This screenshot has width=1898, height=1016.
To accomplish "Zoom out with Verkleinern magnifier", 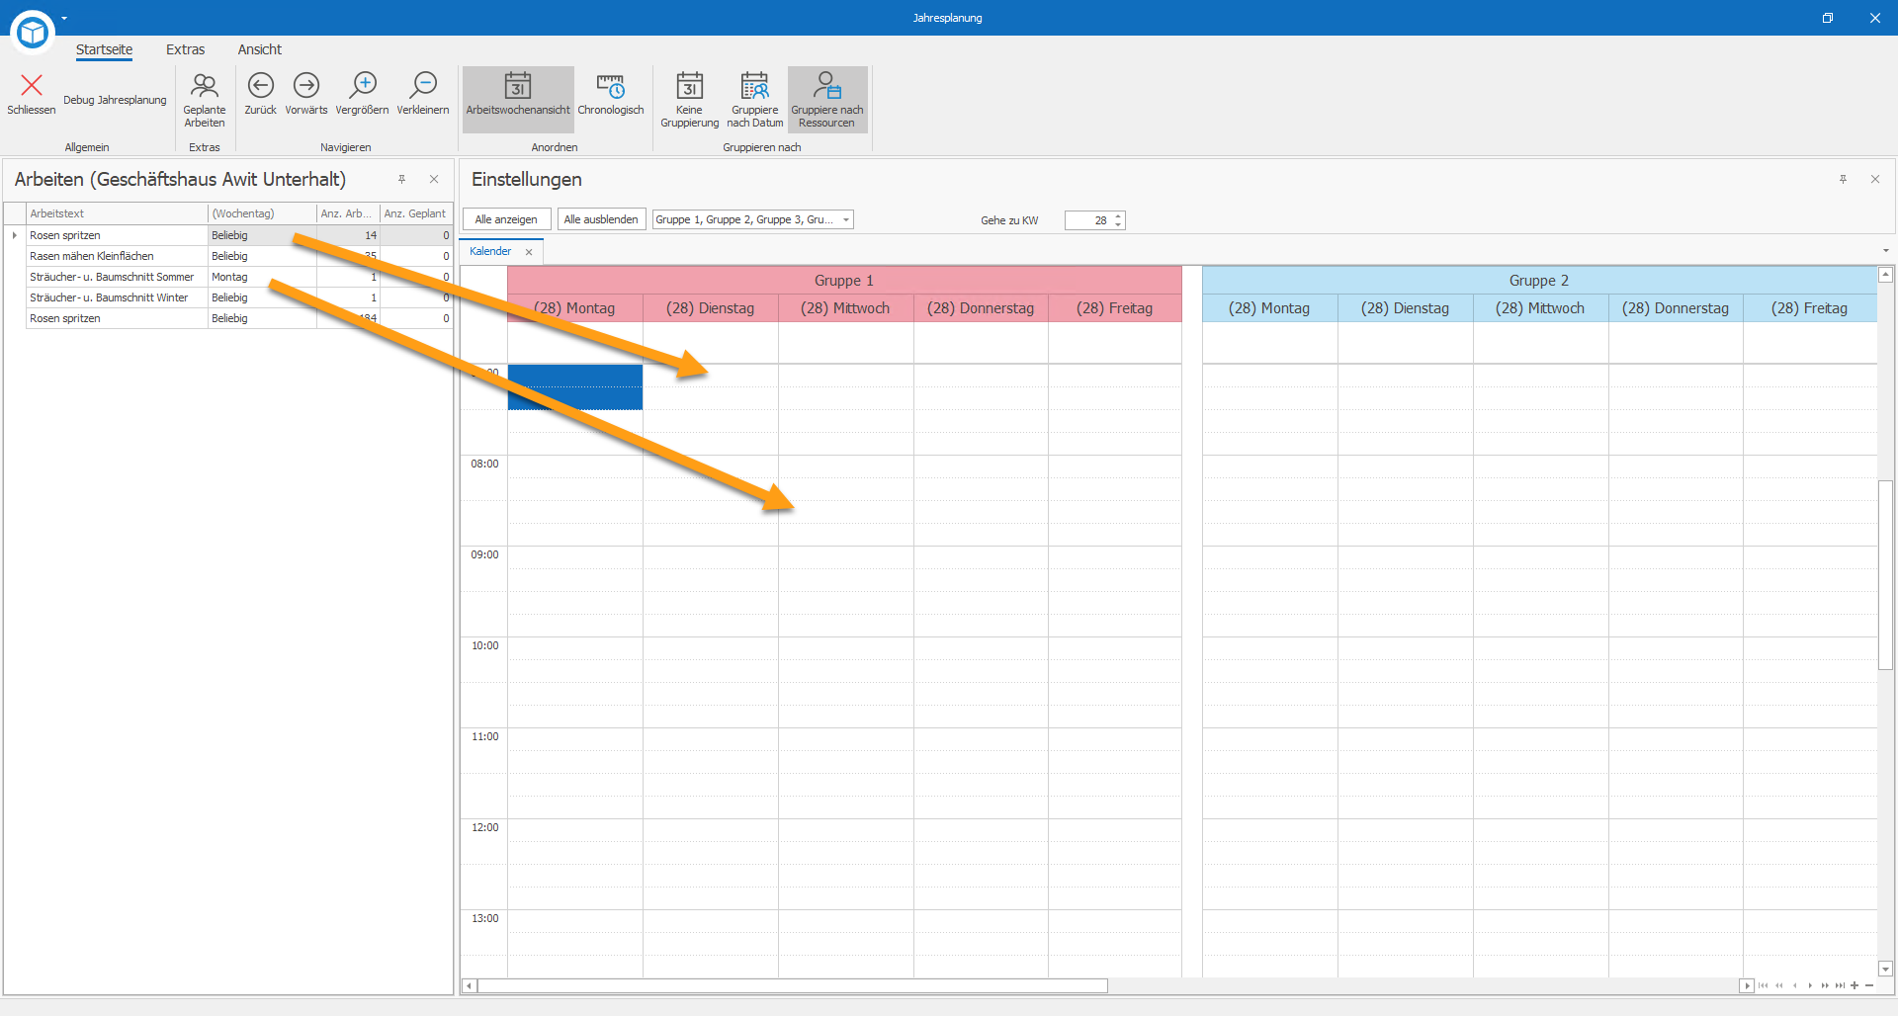I will [x=423, y=94].
